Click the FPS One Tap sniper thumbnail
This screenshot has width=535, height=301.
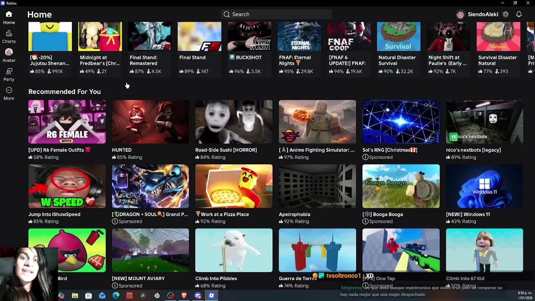click(401, 250)
